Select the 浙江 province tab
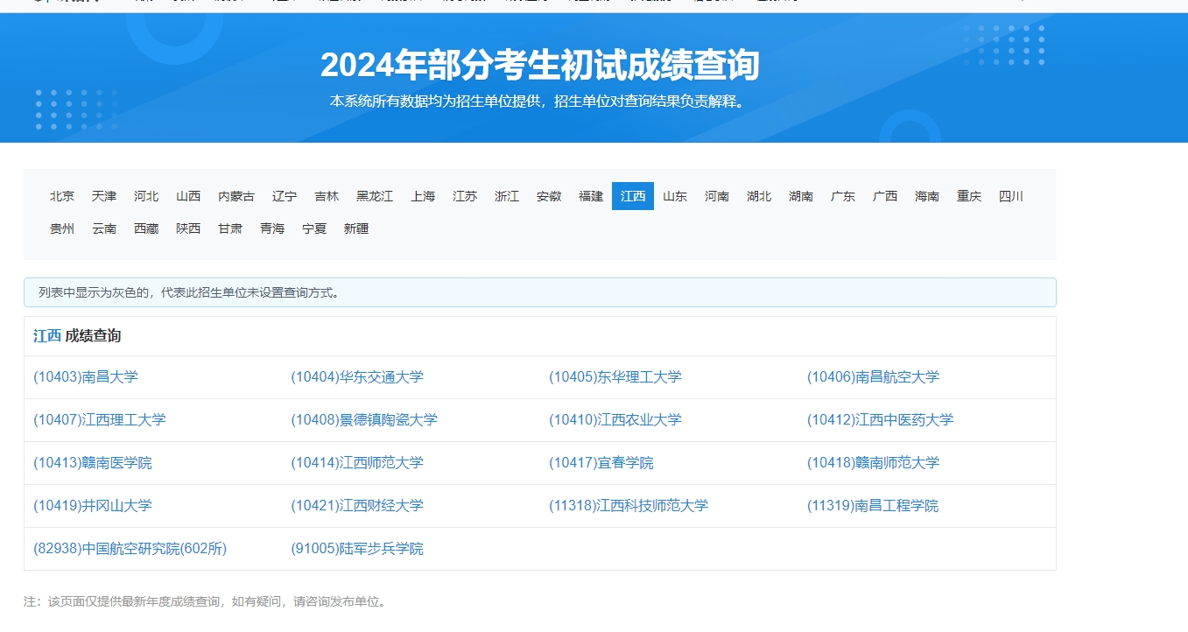The width and height of the screenshot is (1188, 632). click(x=507, y=196)
